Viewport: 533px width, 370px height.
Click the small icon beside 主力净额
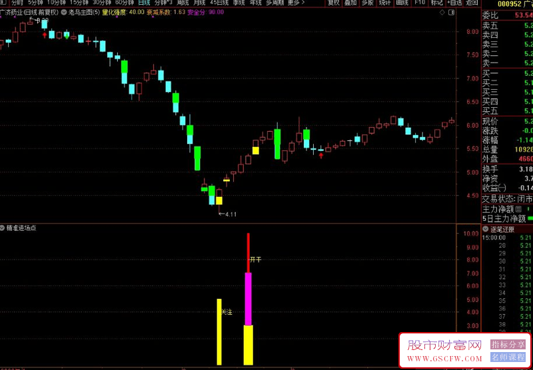click(518, 208)
